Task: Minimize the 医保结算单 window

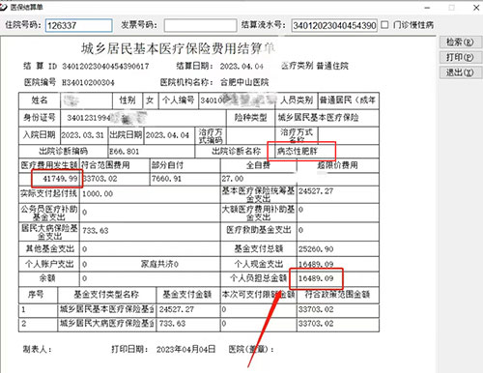Action: [427, 8]
